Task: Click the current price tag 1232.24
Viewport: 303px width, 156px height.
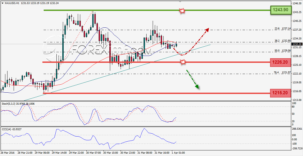Action: pos(297,44)
